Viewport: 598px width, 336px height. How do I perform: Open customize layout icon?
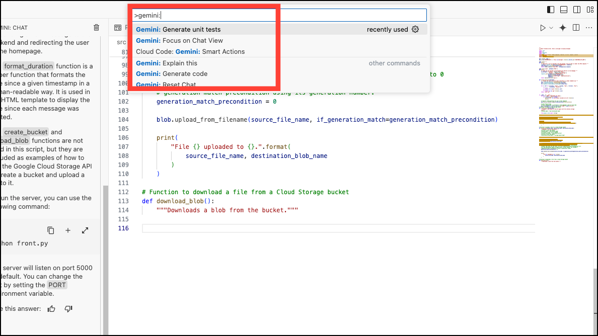pos(590,10)
